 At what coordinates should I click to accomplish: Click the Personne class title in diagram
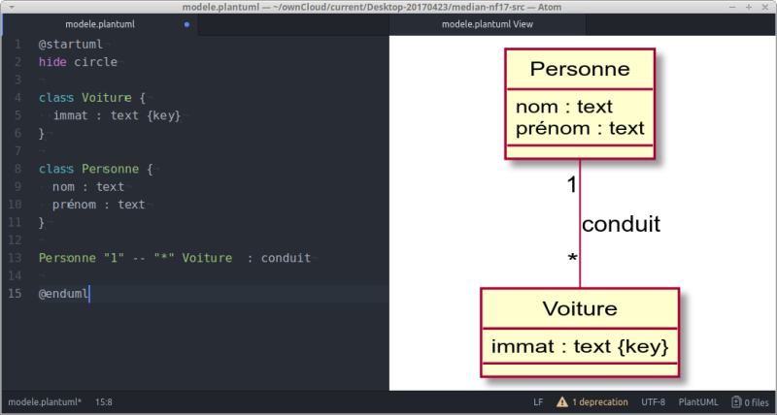click(580, 69)
